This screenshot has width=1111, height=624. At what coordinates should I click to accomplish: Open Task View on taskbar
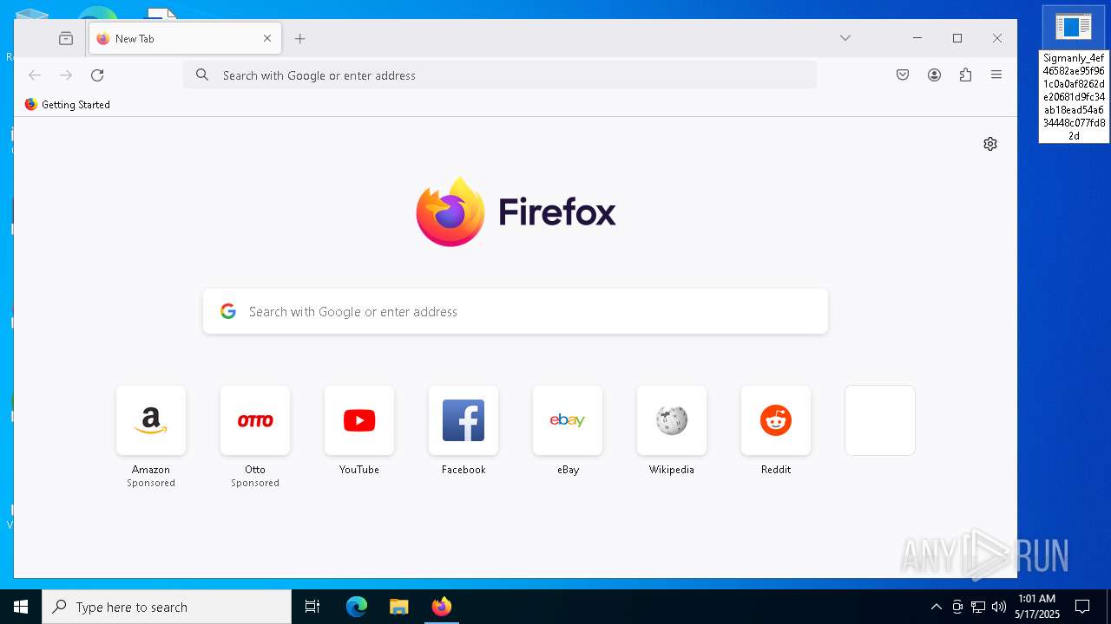click(x=312, y=607)
